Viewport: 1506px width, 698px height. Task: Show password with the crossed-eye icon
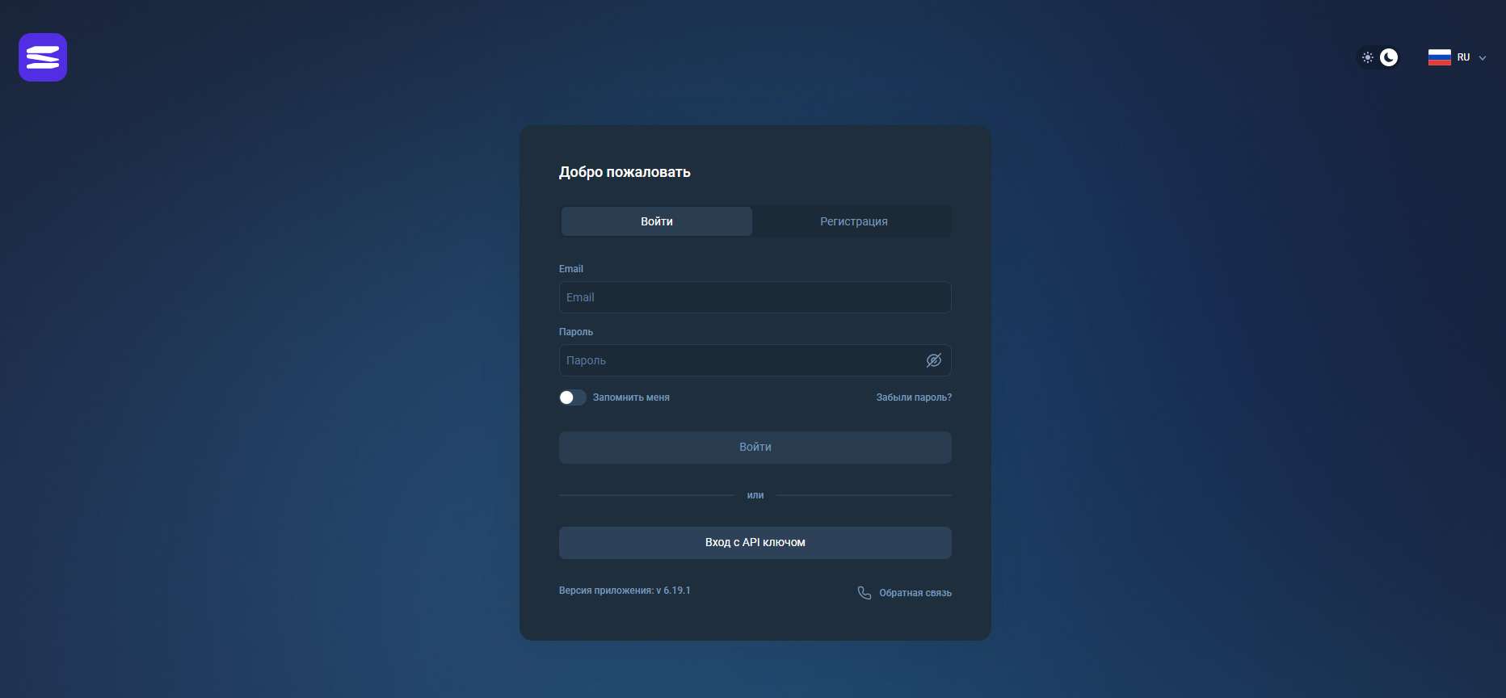point(934,360)
